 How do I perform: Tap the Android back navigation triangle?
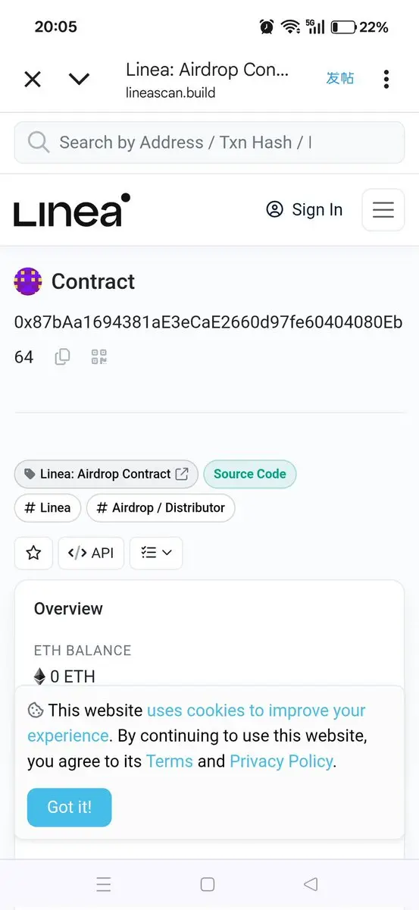coord(310,884)
